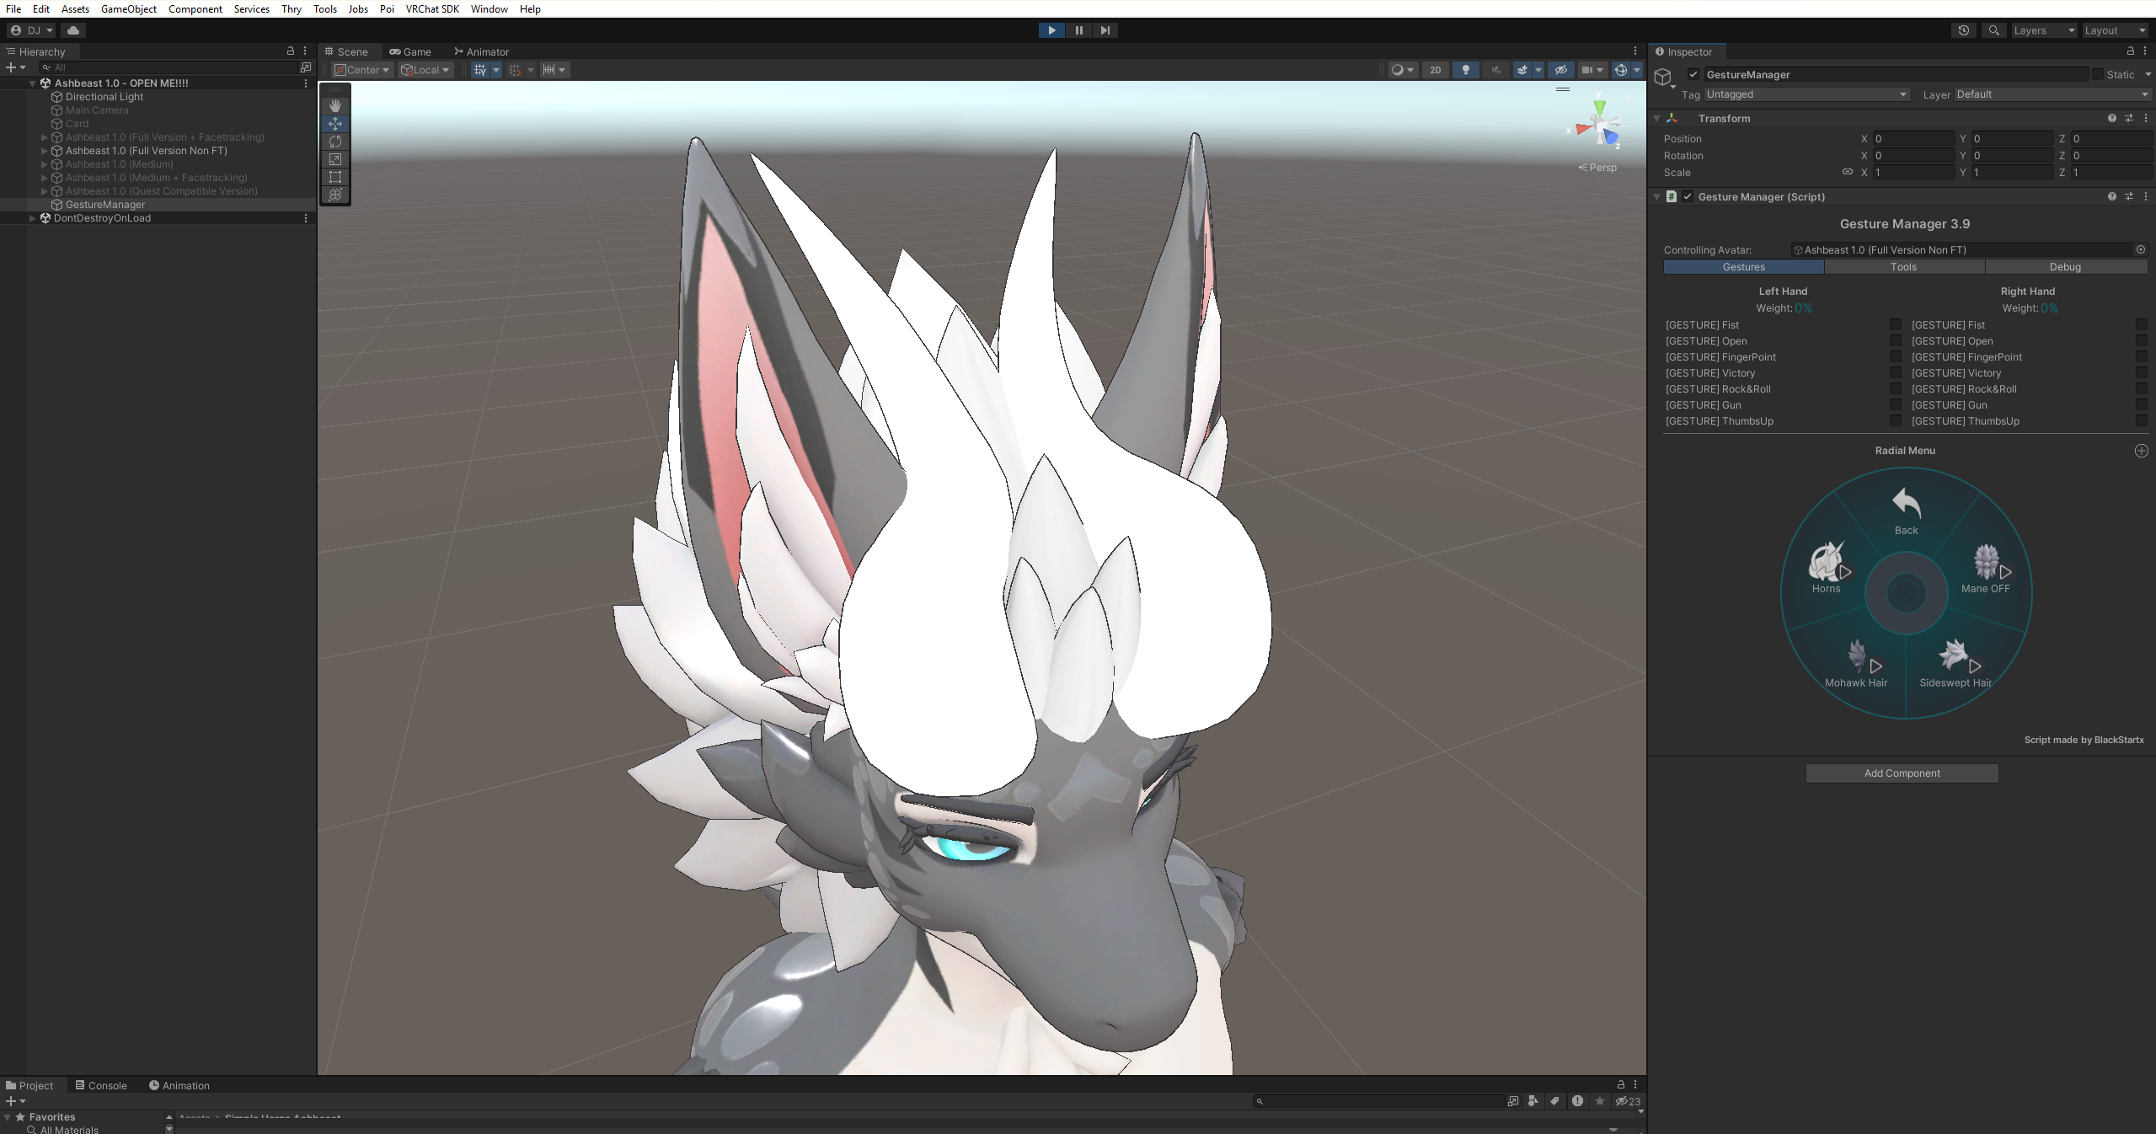Click the Back arrow in radial menu
Screen dimensions: 2156x1134
pyautogui.click(x=1907, y=511)
